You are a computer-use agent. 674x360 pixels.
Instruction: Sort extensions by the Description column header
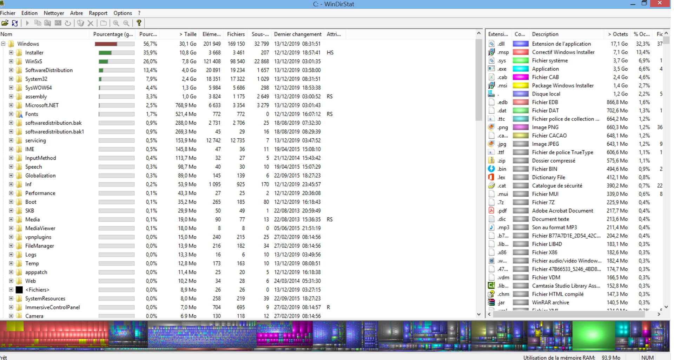click(x=567, y=34)
